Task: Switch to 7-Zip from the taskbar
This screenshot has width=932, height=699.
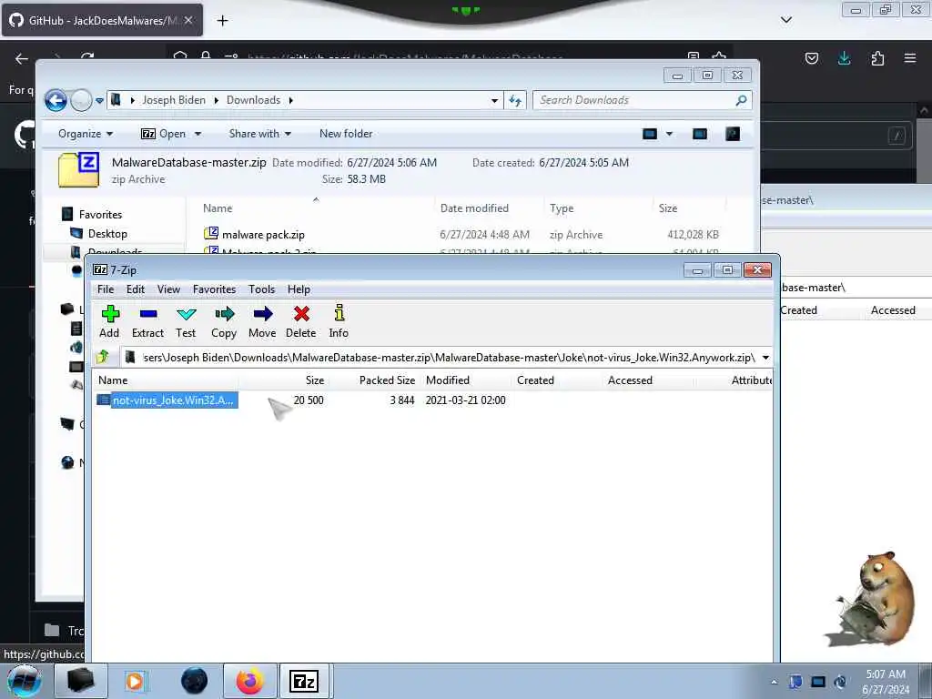Action: [x=304, y=681]
